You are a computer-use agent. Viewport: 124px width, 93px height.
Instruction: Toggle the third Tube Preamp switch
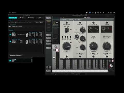click(68, 37)
